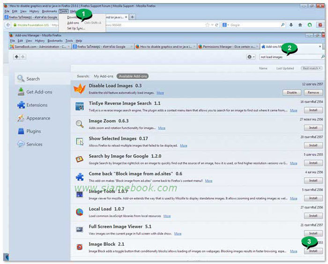328x264 pixels.
Task: Click the search magnifier in add-ons search box
Action: [323, 57]
